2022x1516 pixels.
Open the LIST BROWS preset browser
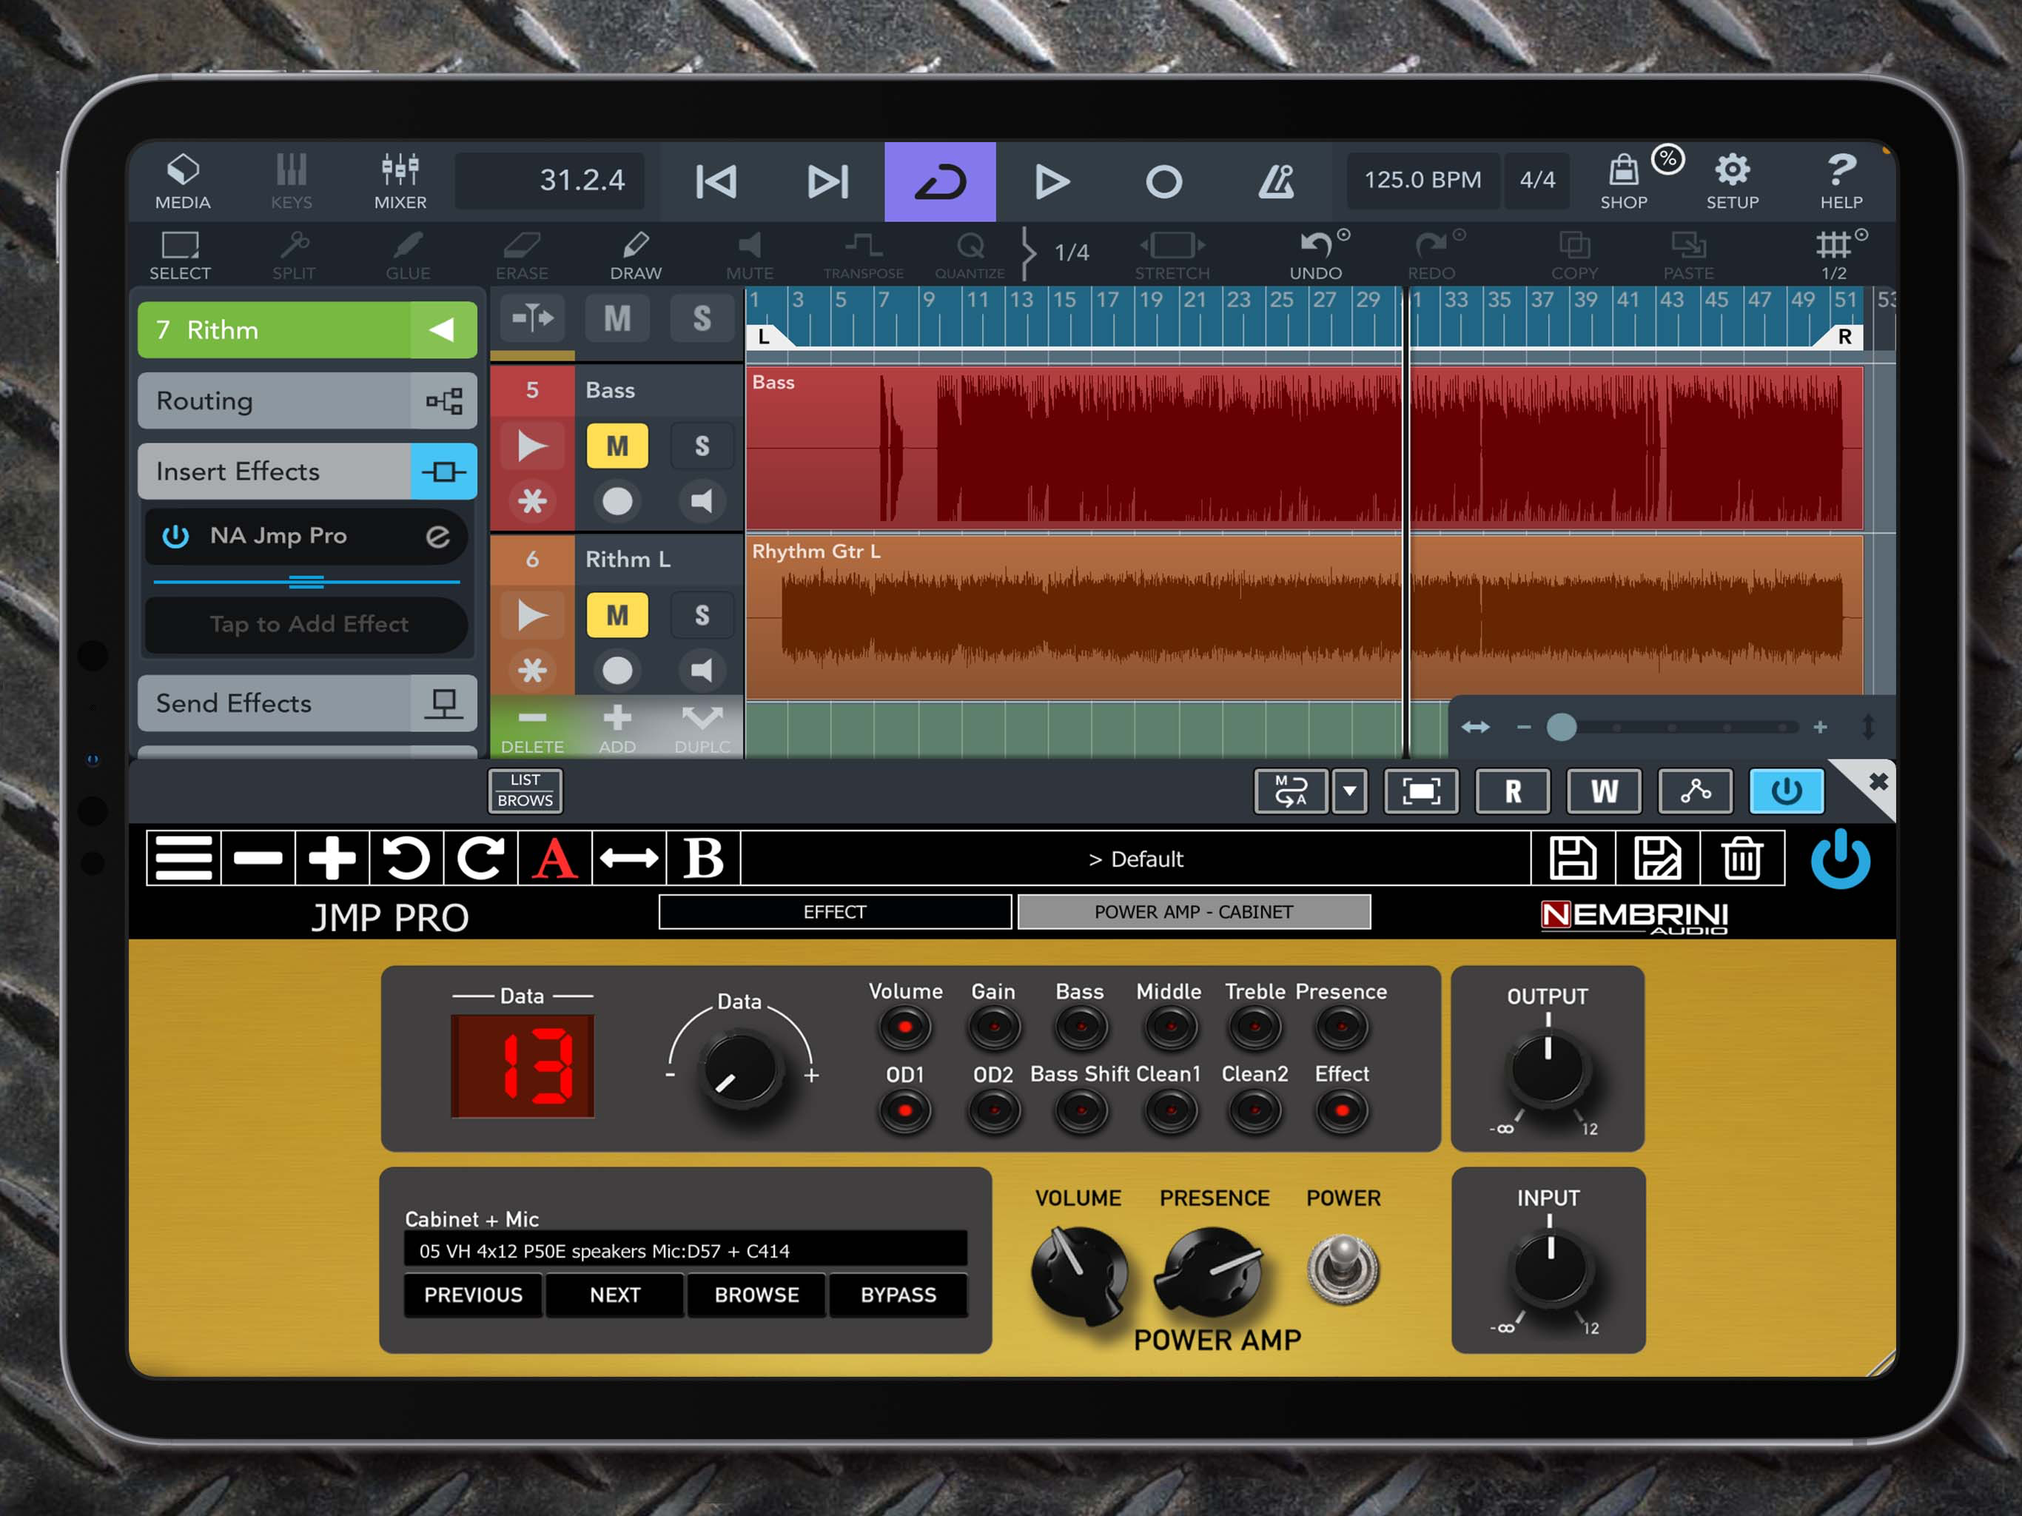click(x=525, y=790)
